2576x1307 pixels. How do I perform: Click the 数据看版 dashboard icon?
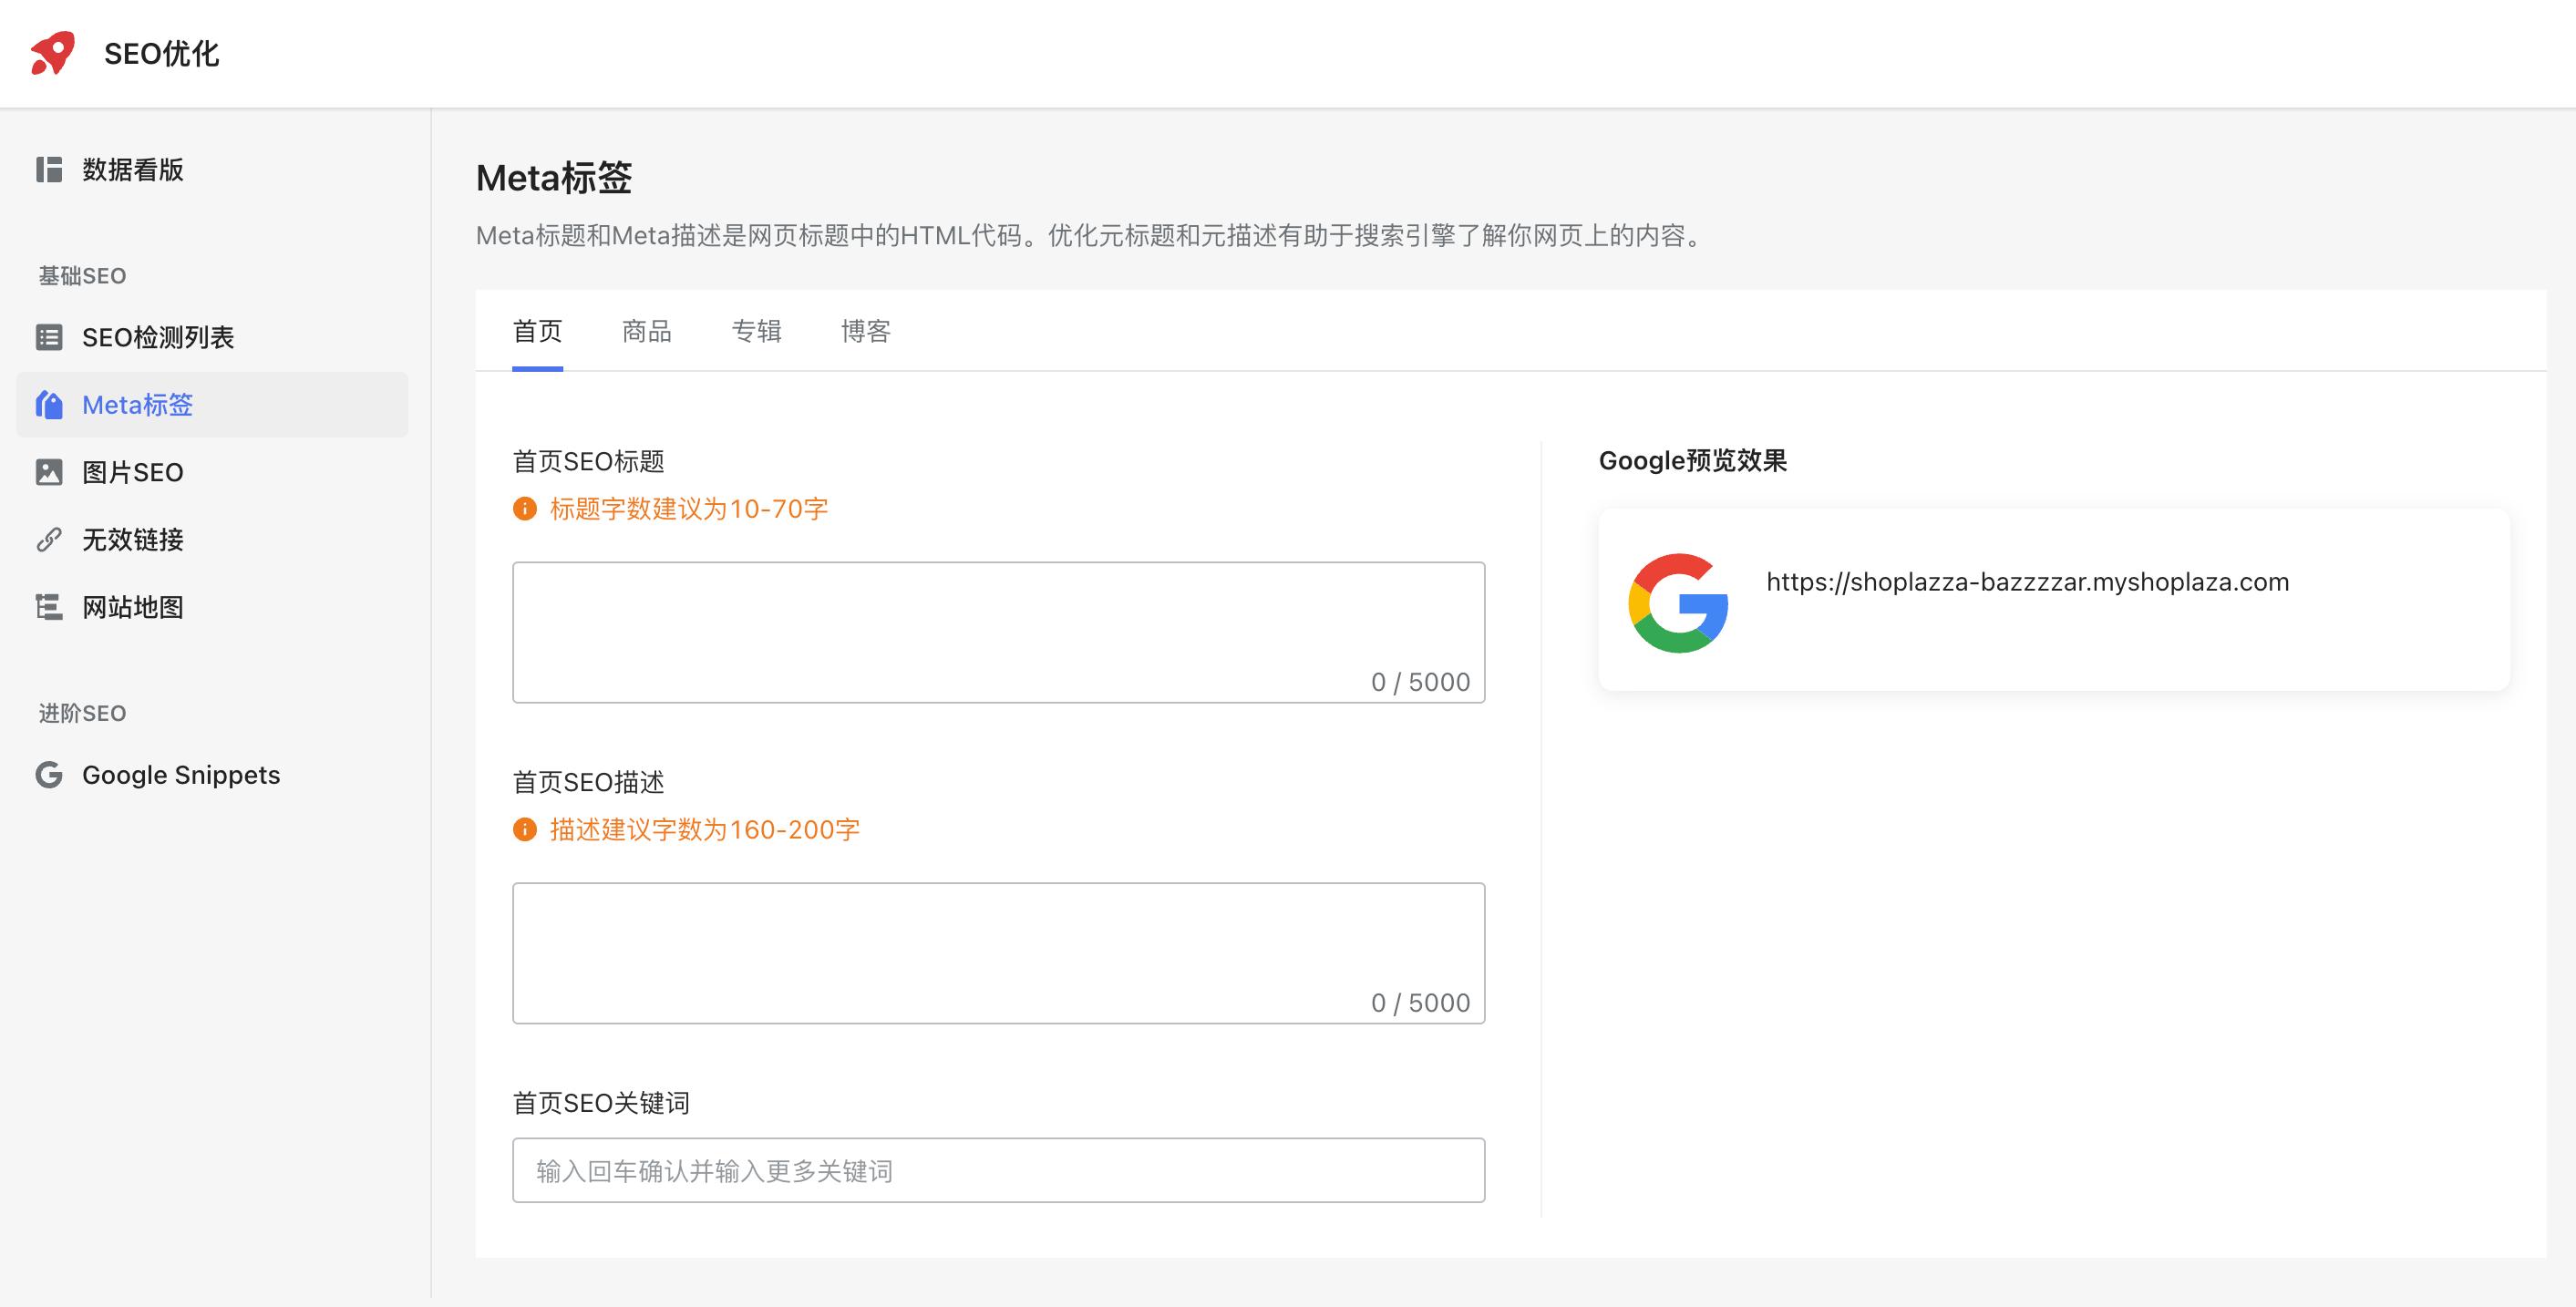pyautogui.click(x=49, y=169)
